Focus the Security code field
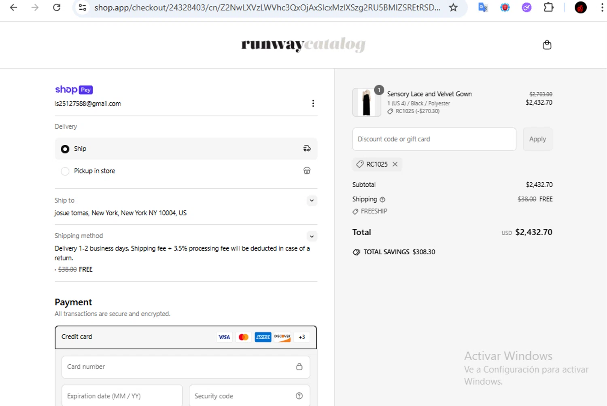Viewport: 607px width, 406px height. (x=249, y=396)
